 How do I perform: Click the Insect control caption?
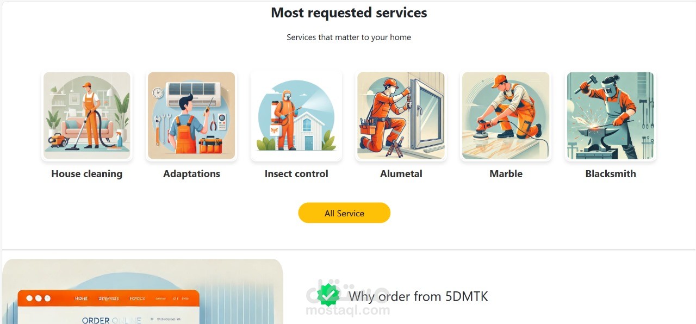tap(296, 174)
